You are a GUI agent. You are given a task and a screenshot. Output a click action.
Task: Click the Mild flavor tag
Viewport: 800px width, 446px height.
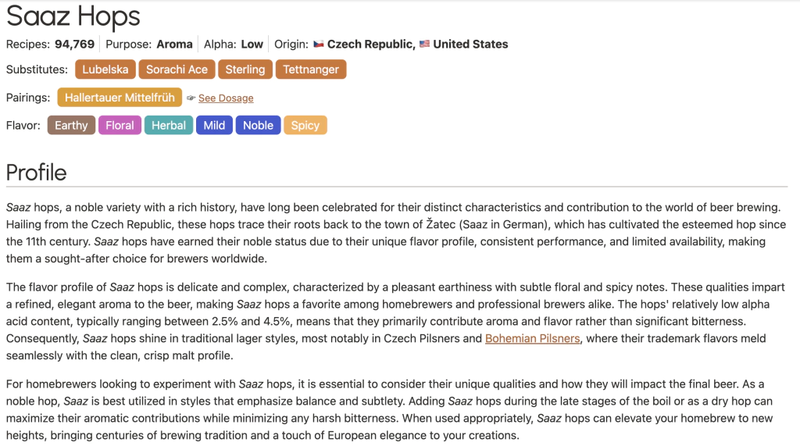tap(214, 126)
